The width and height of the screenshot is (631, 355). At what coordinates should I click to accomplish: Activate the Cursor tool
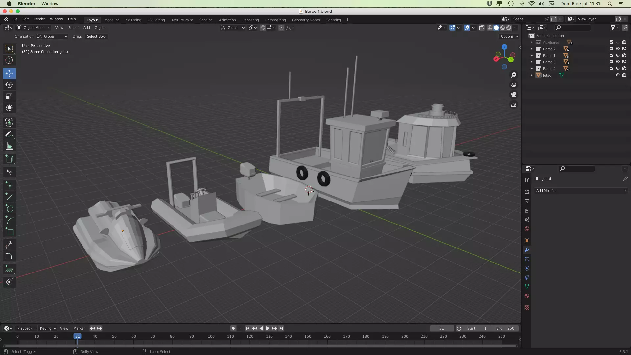[9, 60]
